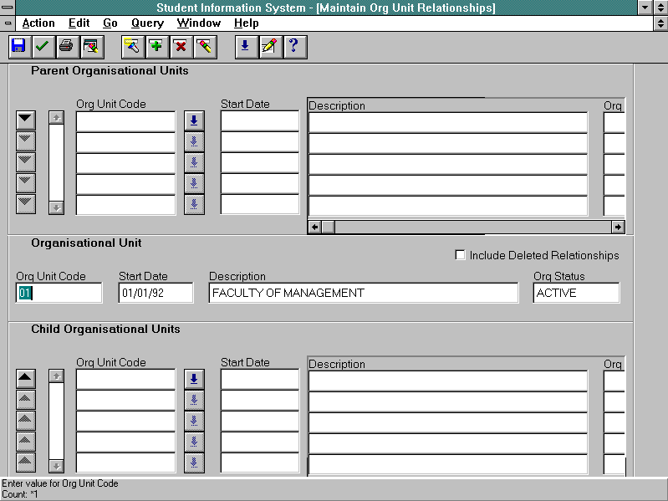The width and height of the screenshot is (668, 501).
Task: Click the Description field with FACULTY OF MANAGEMENT
Action: coord(363,293)
